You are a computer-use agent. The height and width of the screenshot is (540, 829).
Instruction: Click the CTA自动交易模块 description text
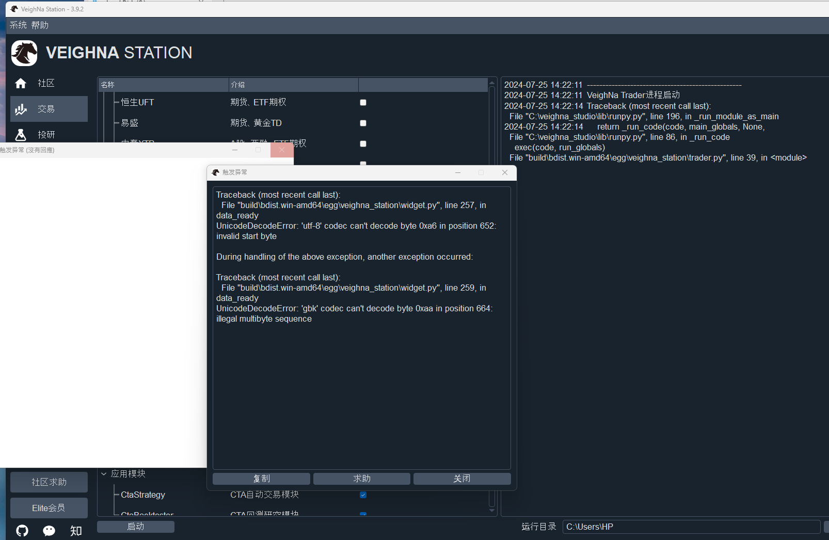tap(264, 495)
